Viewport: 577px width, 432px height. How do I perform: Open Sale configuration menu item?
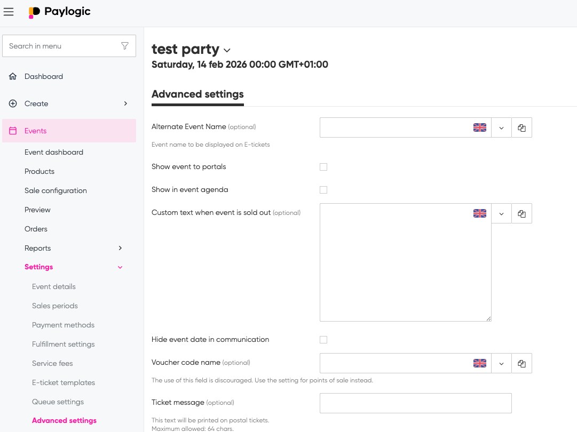tap(56, 190)
